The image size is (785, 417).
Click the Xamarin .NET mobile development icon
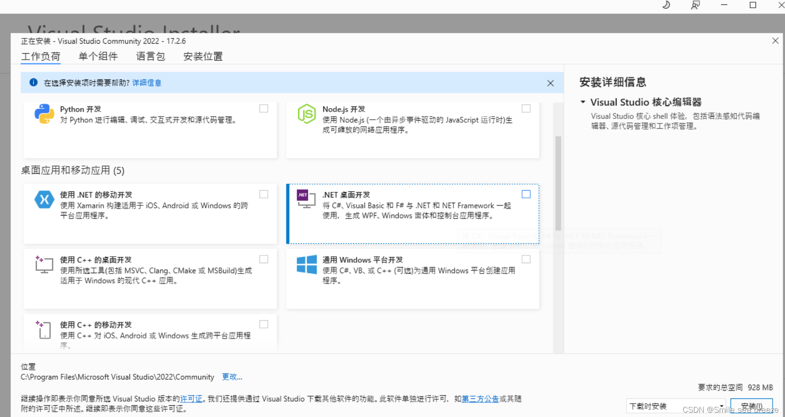44,200
